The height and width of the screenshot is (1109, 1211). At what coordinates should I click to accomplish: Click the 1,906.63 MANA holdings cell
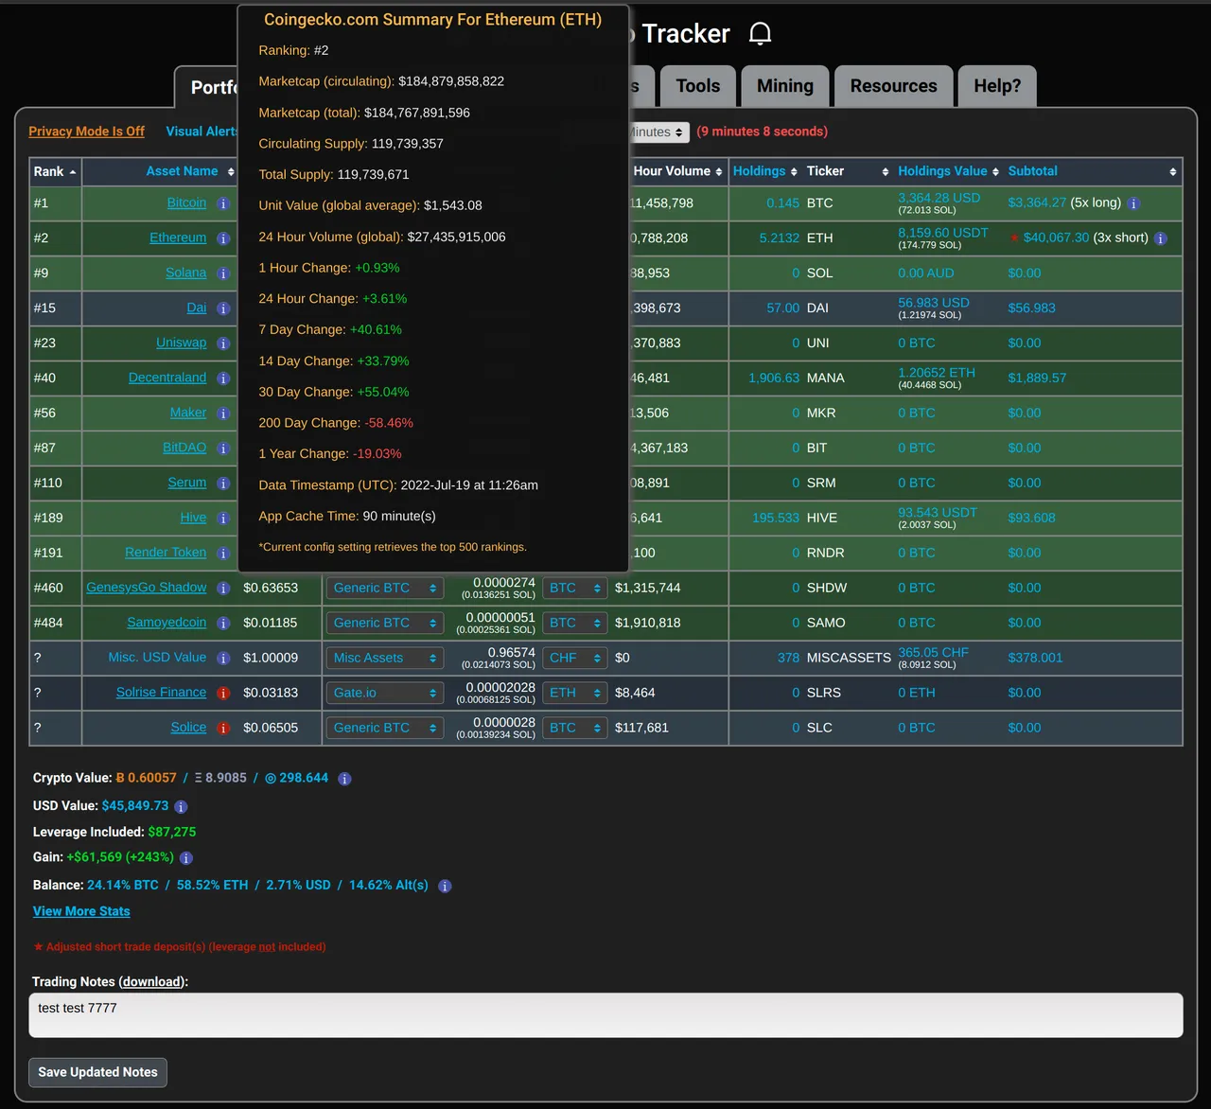[x=774, y=378]
